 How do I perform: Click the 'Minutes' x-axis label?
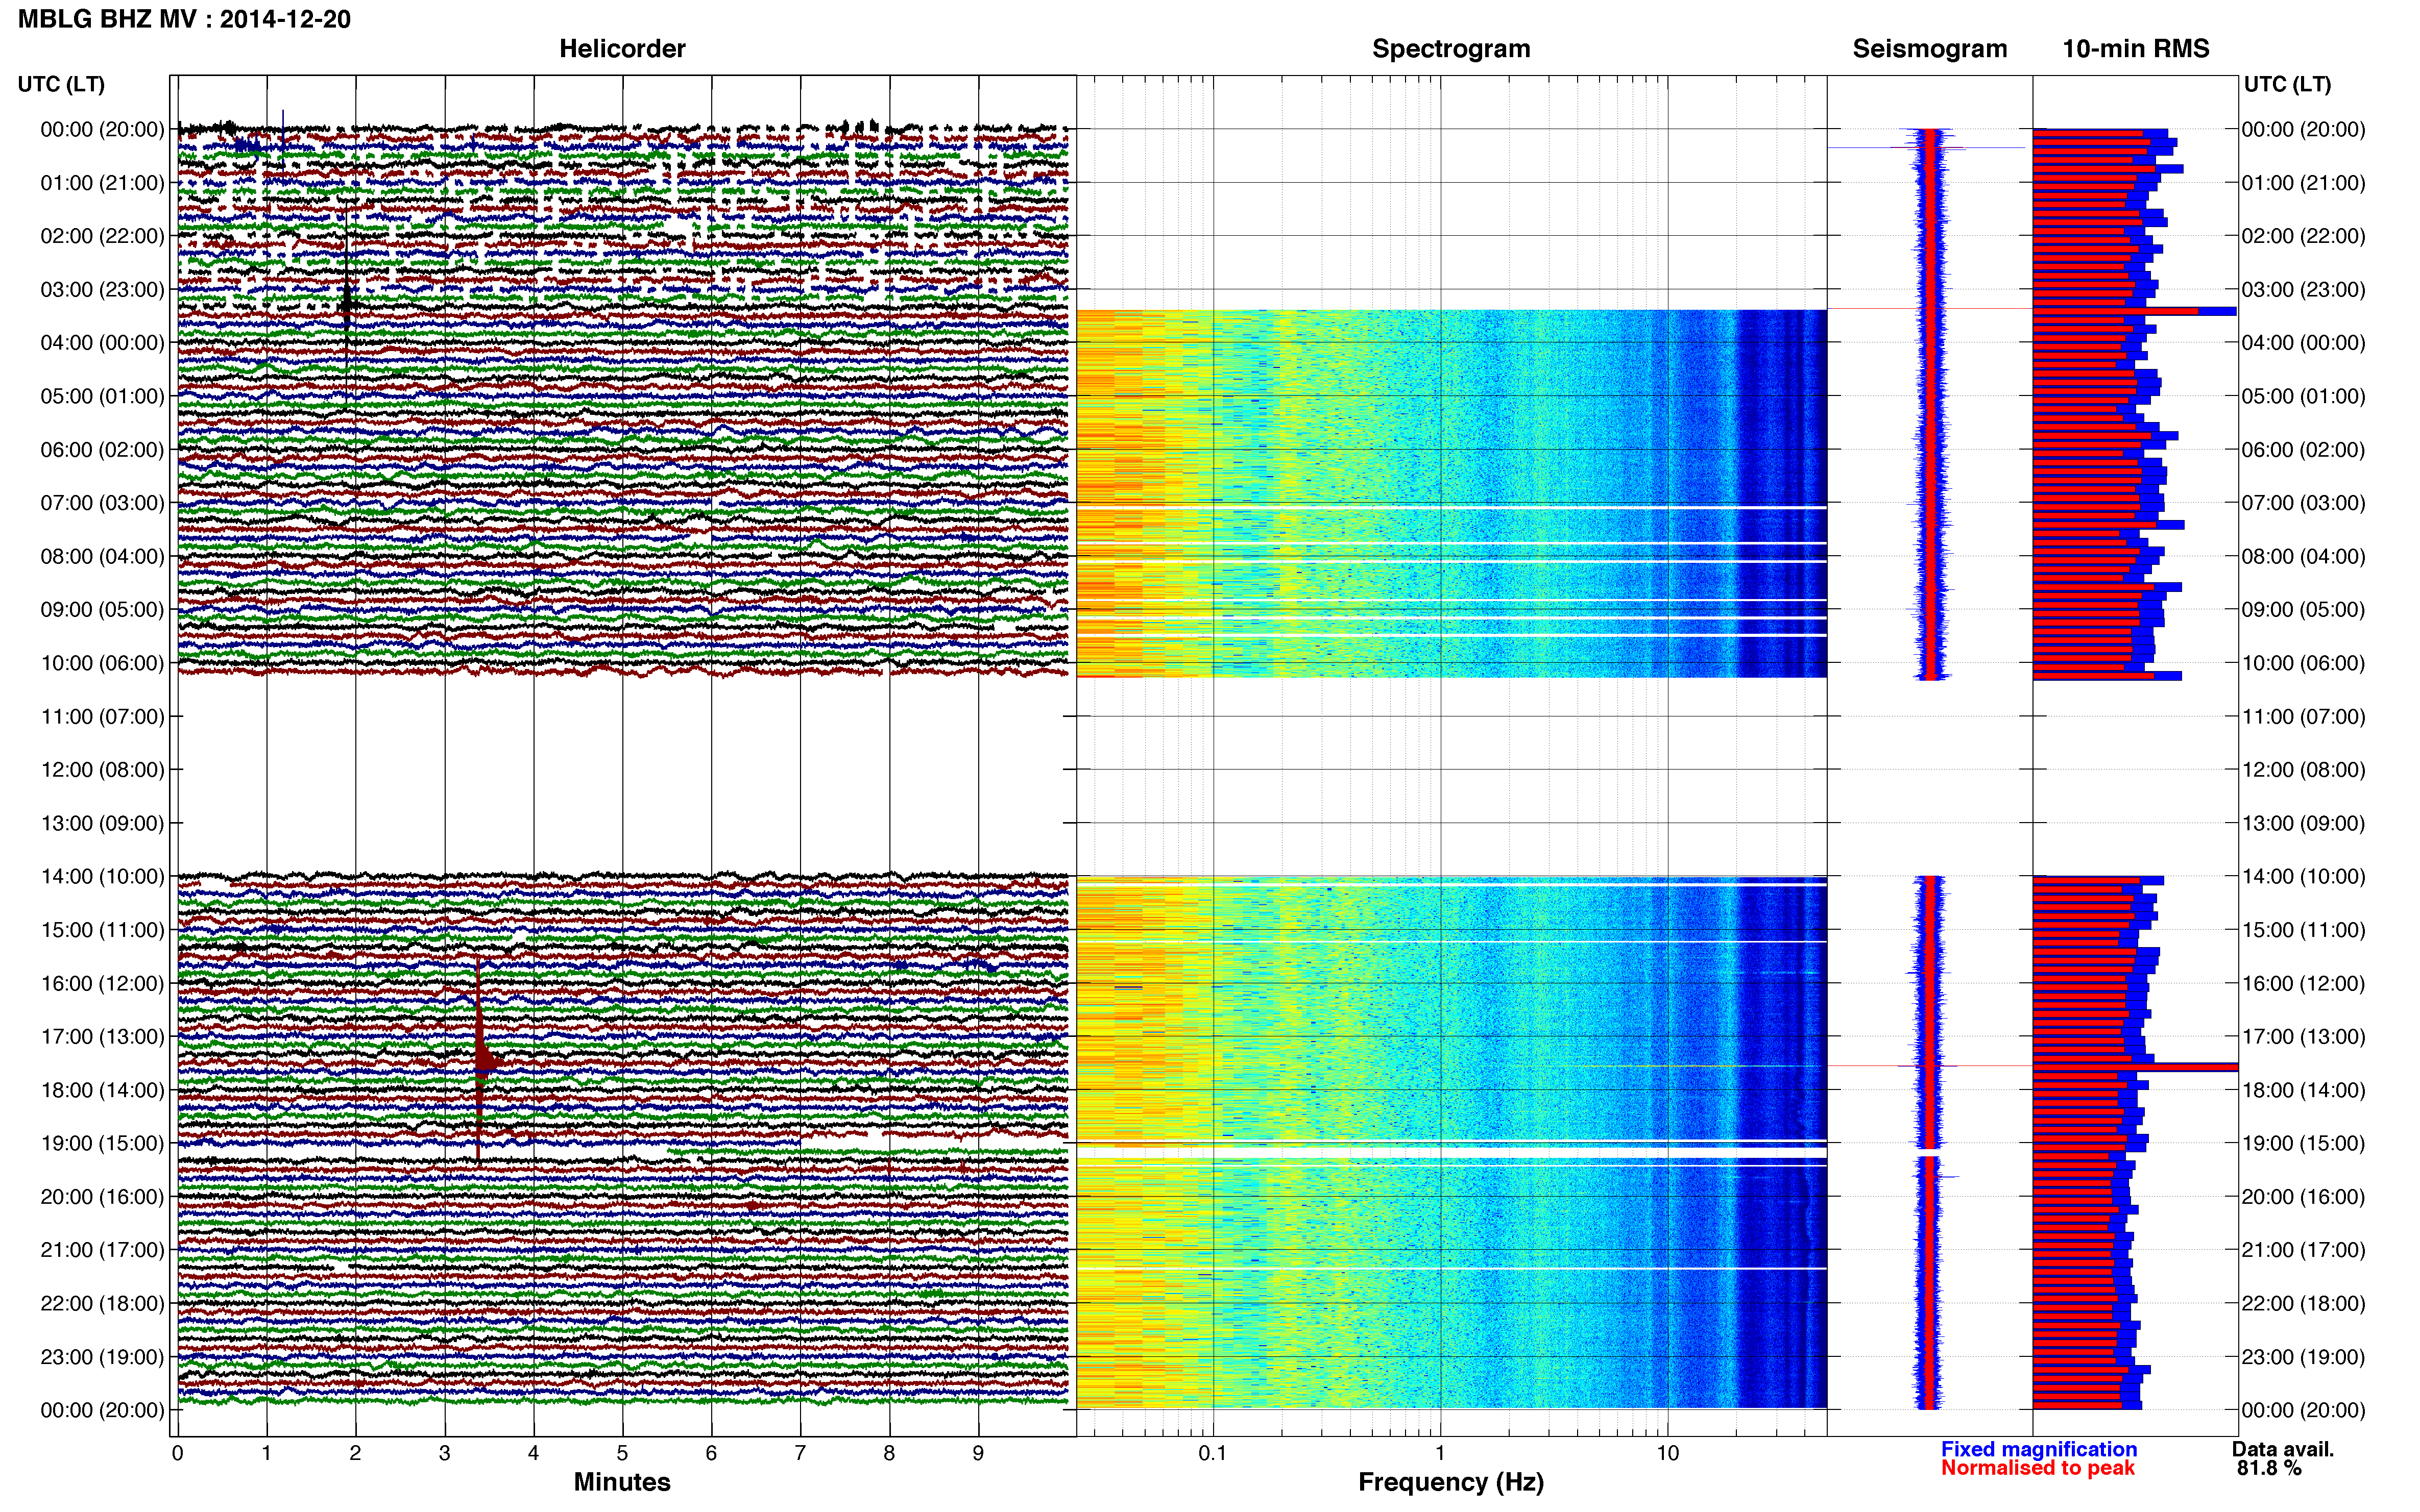(x=622, y=1482)
